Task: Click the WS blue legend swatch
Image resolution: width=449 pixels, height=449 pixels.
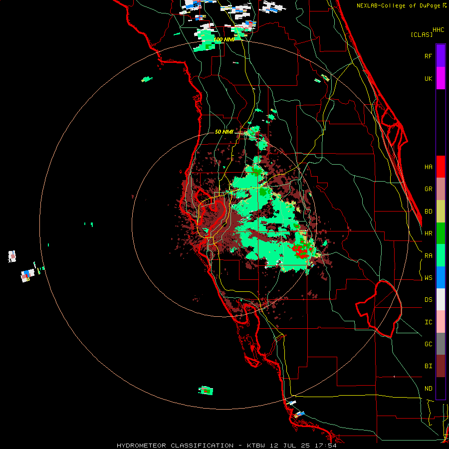Action: [x=441, y=277]
